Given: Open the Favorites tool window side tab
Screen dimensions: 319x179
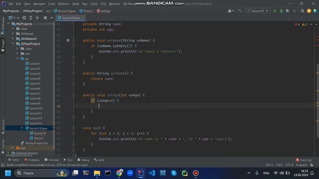Looking at the screenshot, I should (x=3, y=147).
